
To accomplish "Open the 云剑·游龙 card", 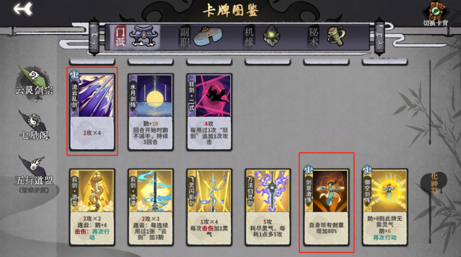I will tap(92, 207).
